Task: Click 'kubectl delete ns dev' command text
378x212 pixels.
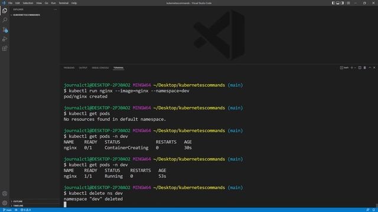Action: tap(96, 193)
